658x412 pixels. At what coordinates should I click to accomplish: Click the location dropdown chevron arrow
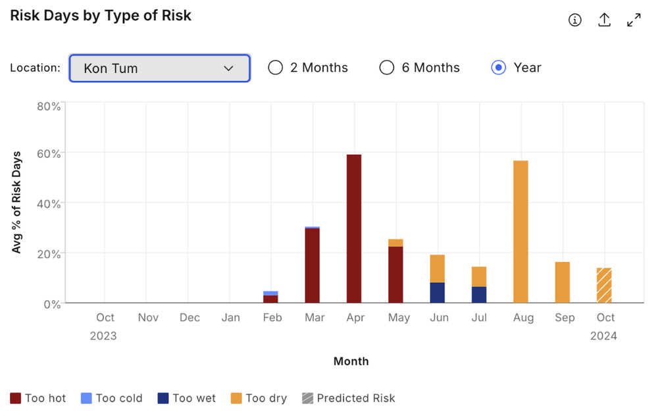(x=228, y=68)
